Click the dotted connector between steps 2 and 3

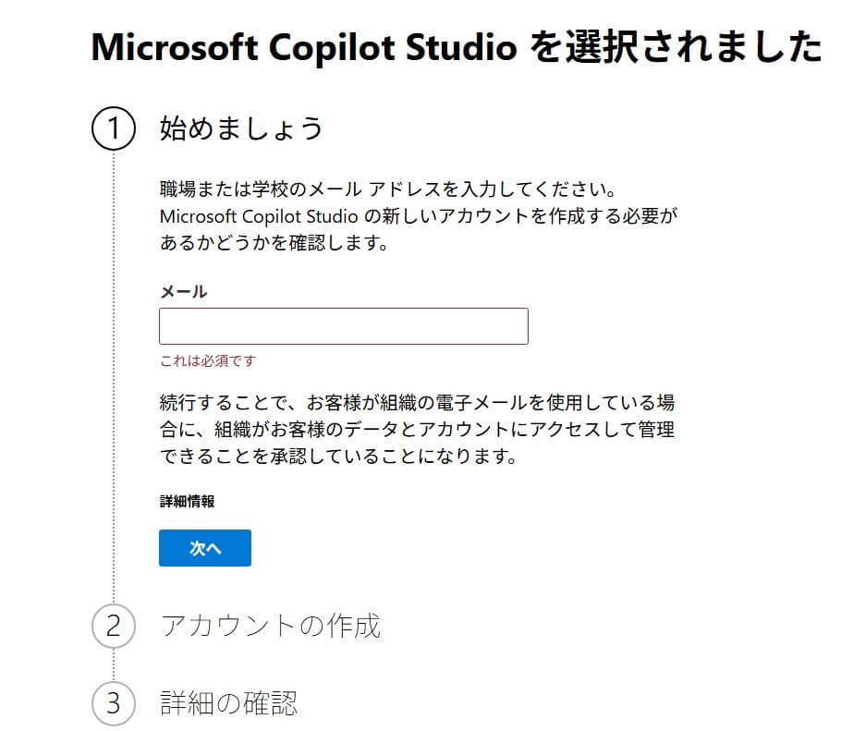coord(114,664)
